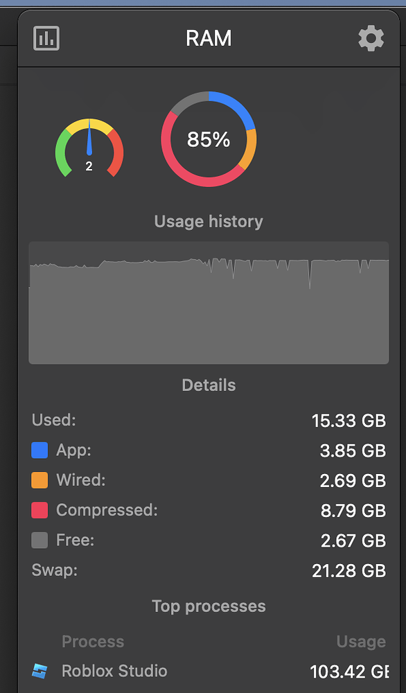
Task: Click the Usage history label
Action: [209, 221]
